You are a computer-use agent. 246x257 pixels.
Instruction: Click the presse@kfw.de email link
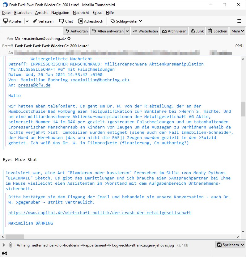pyautogui.click(x=34, y=85)
